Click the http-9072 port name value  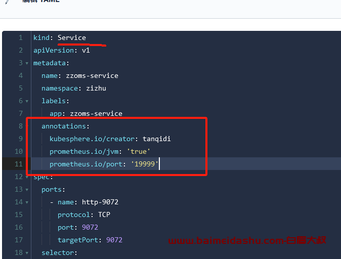coord(100,202)
